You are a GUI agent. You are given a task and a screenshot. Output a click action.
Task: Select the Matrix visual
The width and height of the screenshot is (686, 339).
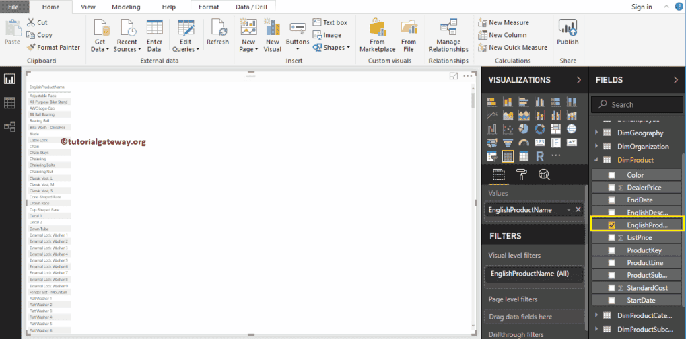[524, 156]
